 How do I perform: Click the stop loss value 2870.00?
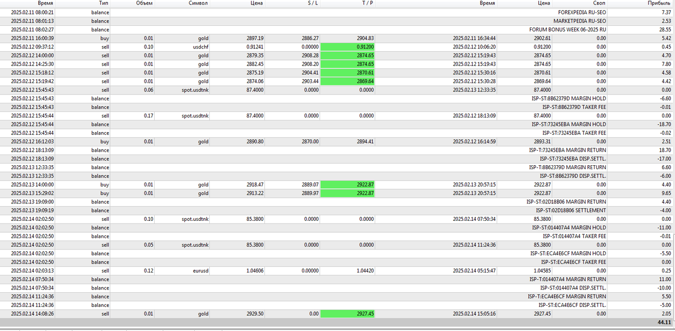(x=310, y=142)
